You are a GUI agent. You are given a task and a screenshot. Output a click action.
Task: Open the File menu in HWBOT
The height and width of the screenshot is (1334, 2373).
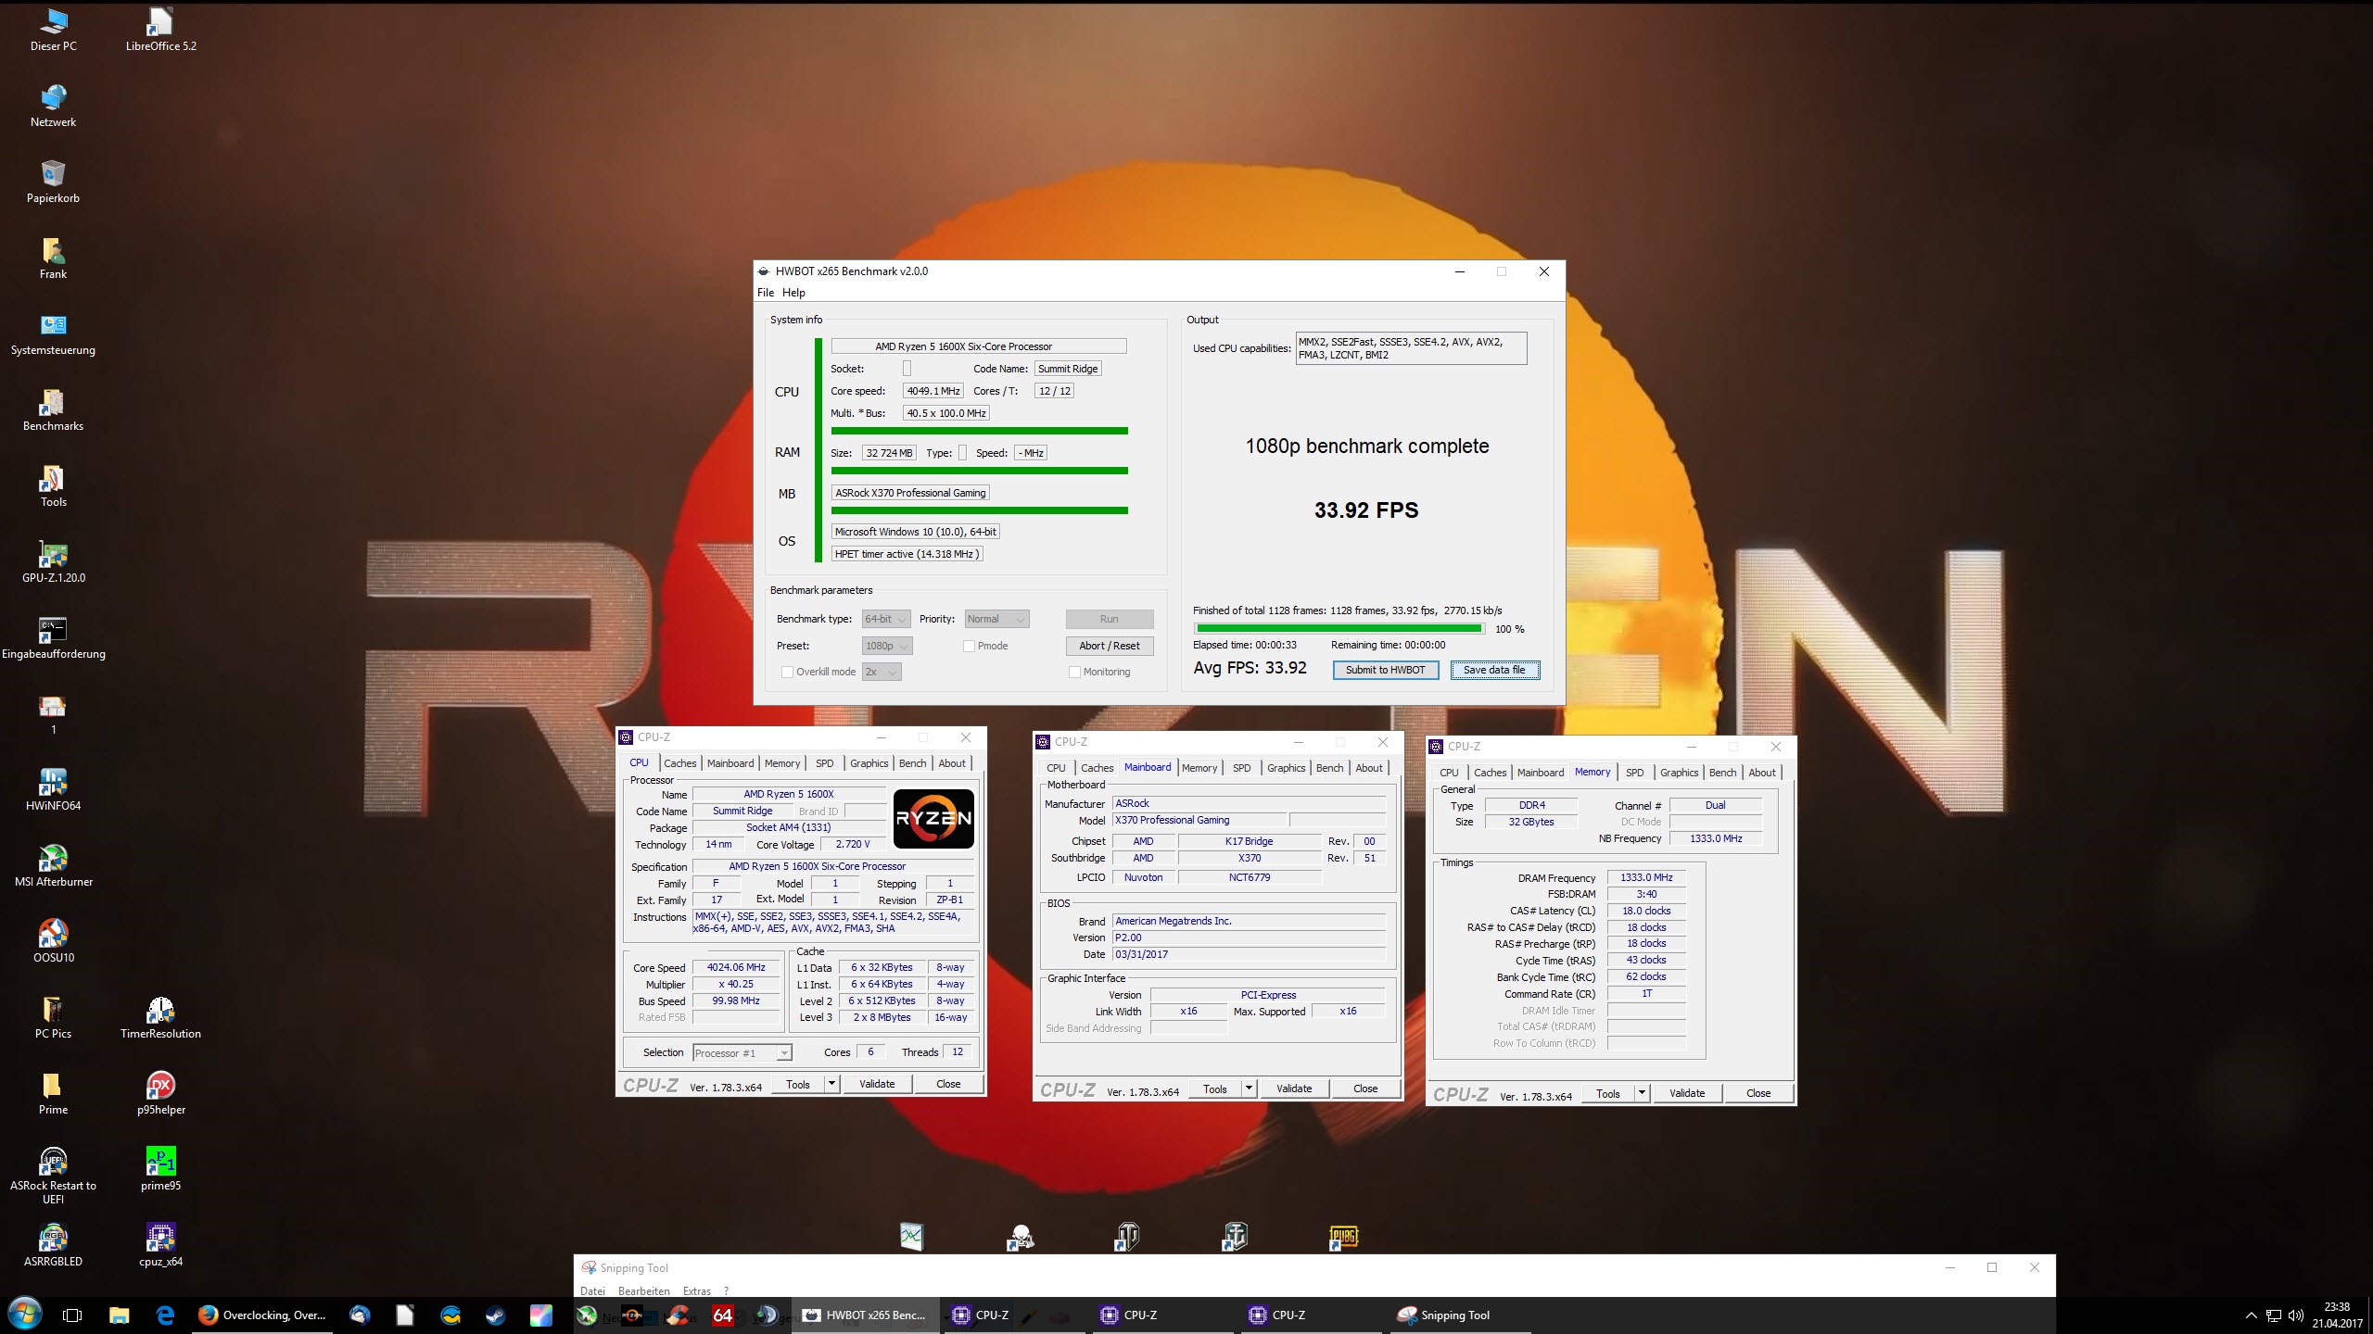[x=766, y=292]
